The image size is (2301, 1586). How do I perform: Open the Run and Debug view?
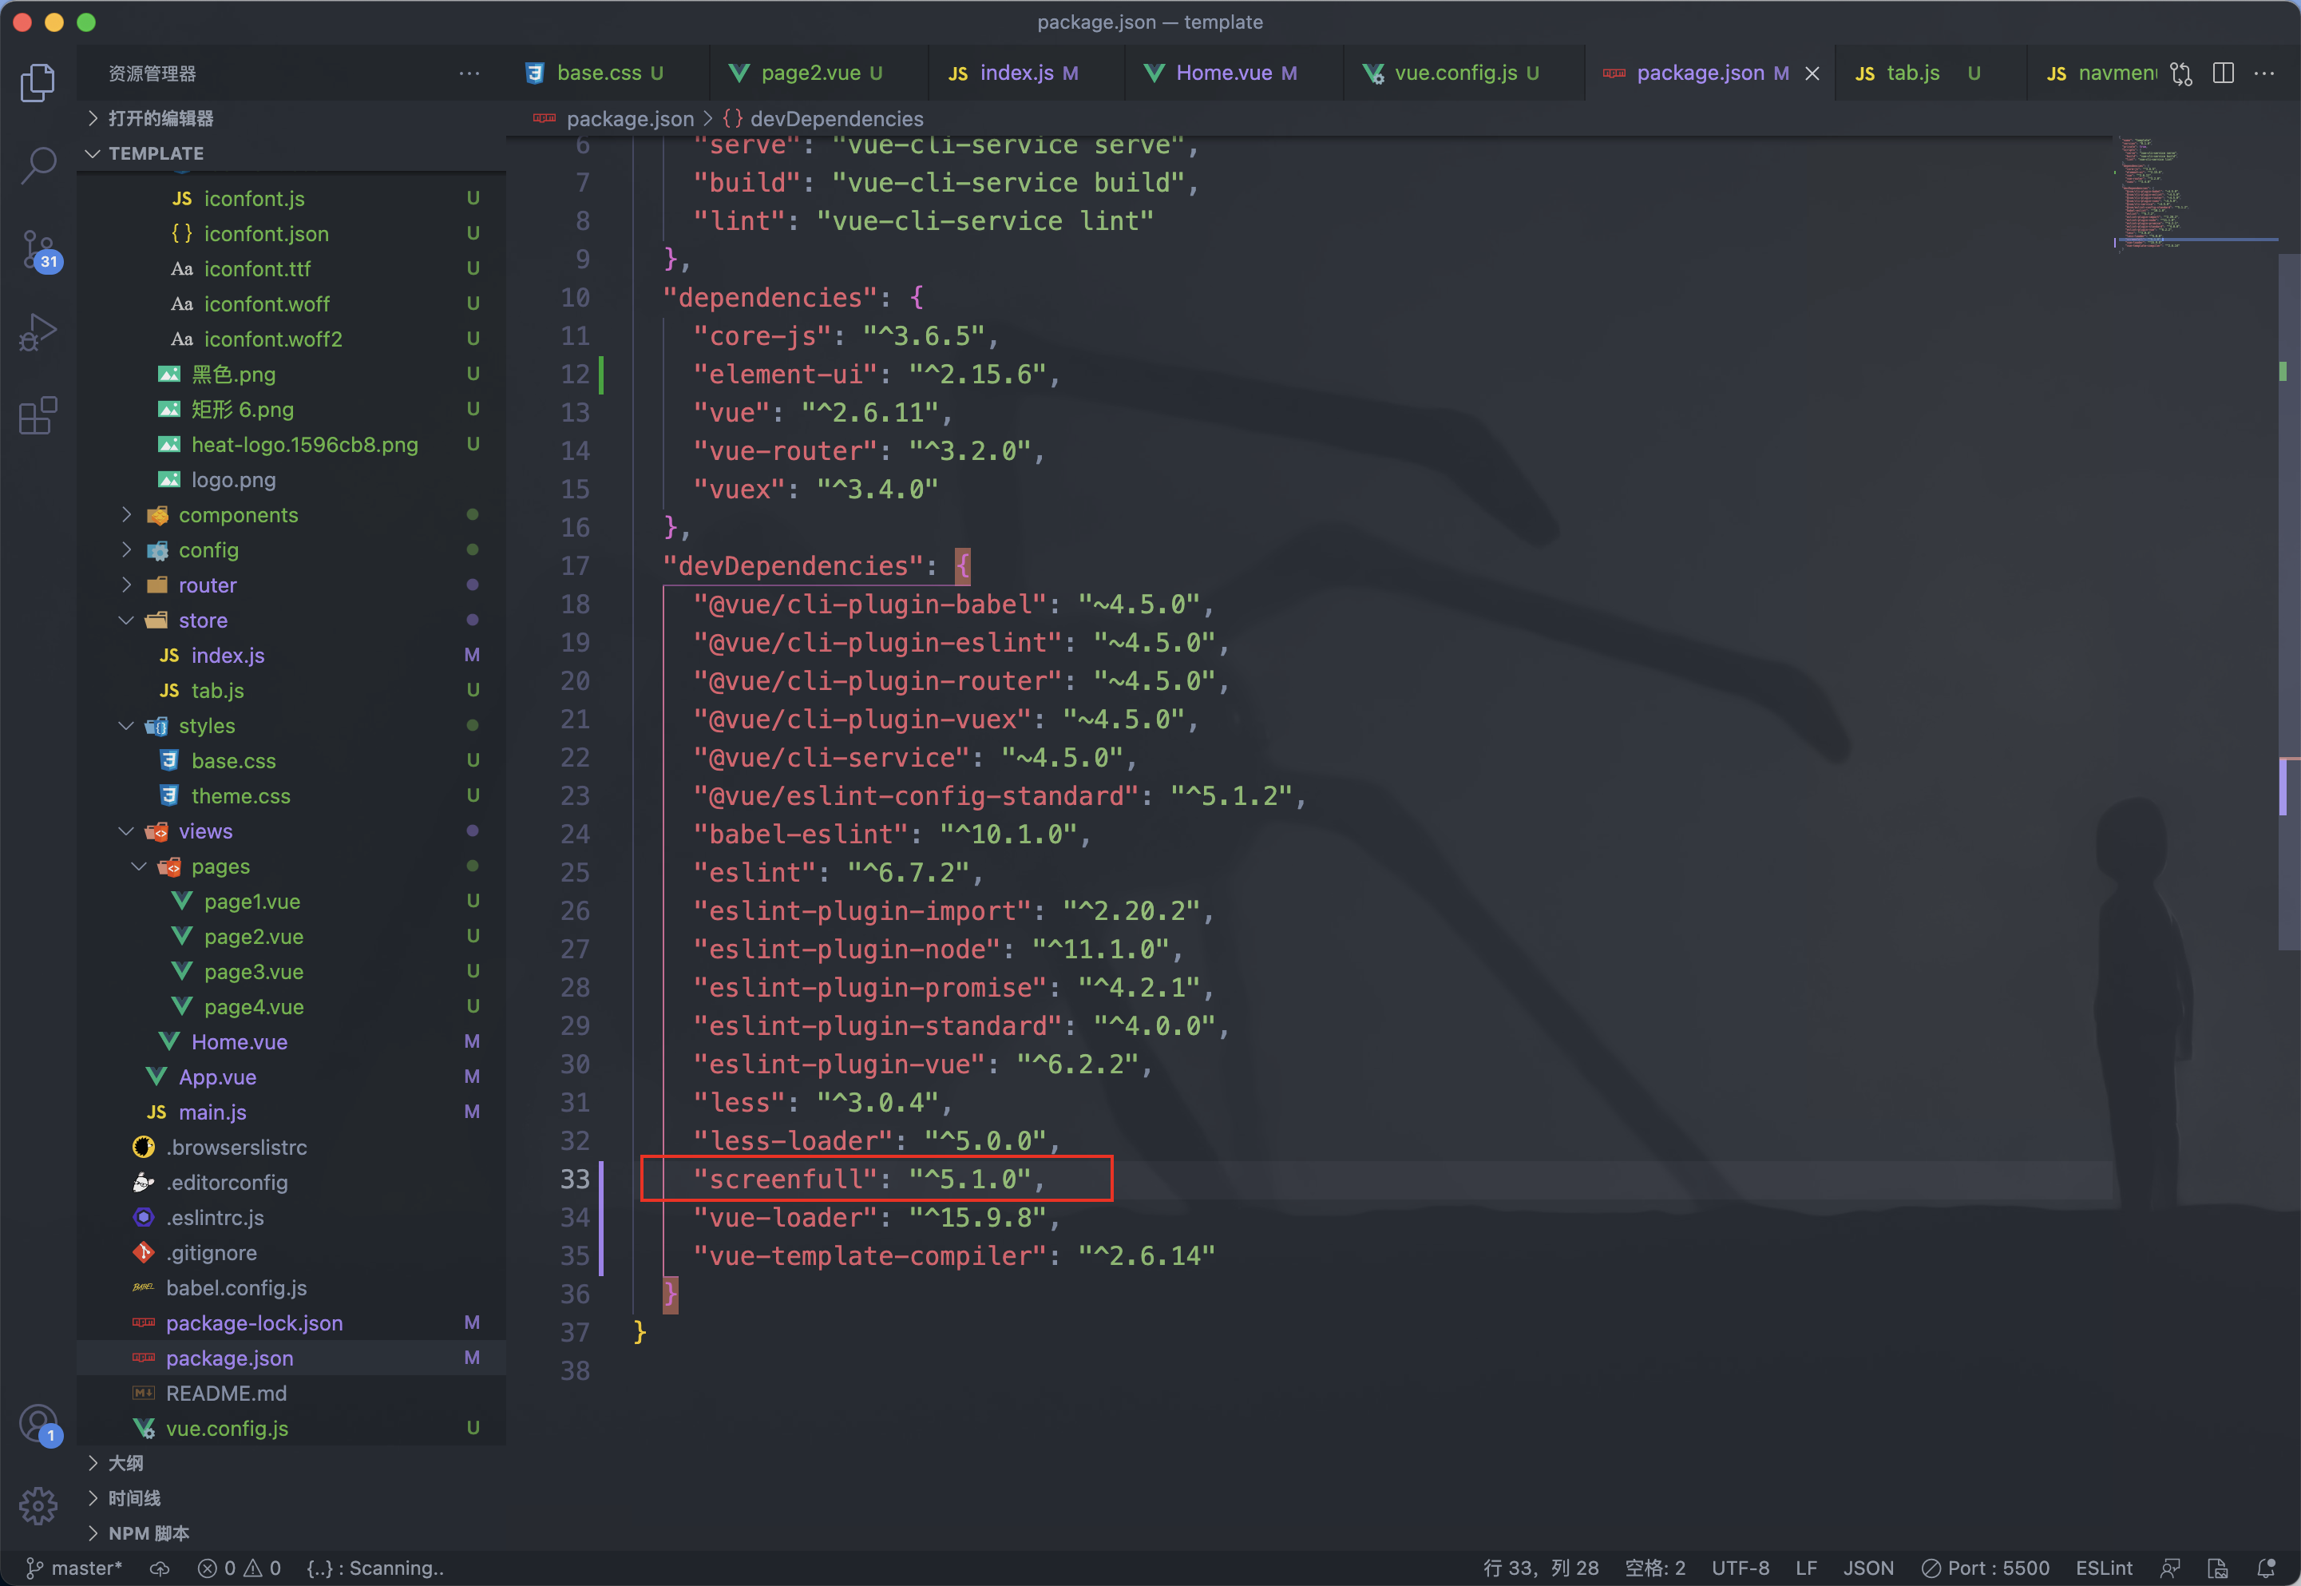tap(38, 332)
